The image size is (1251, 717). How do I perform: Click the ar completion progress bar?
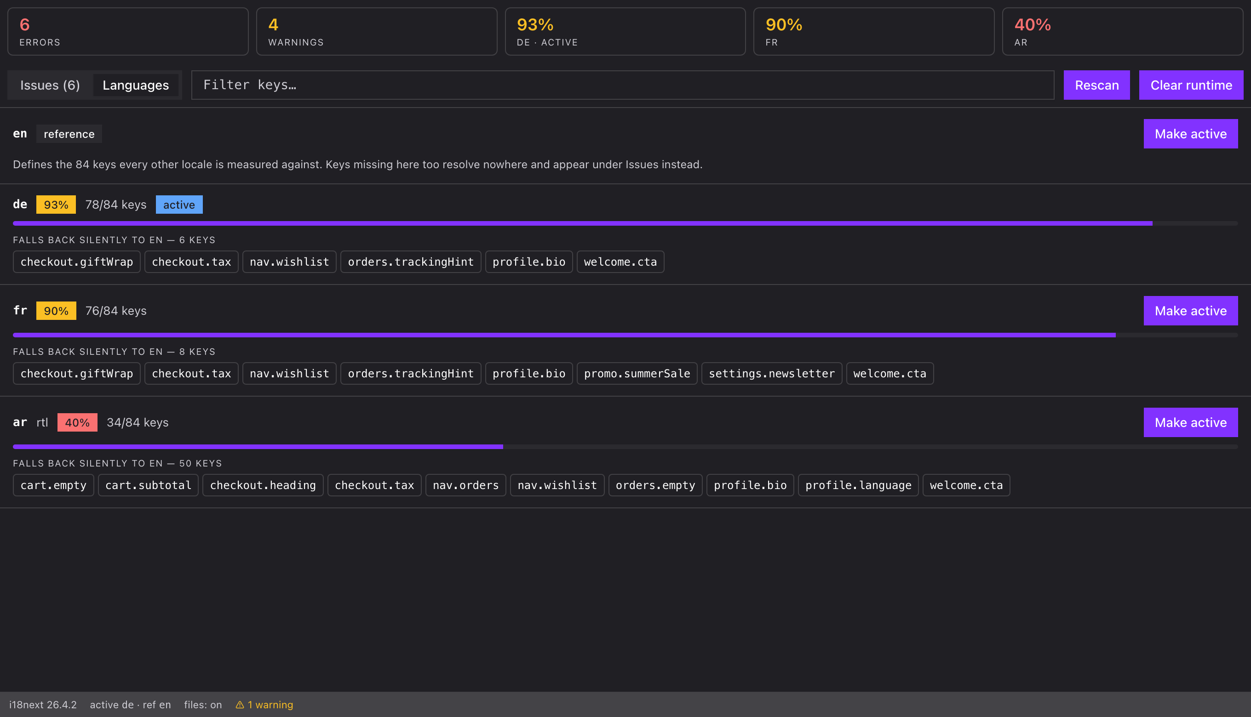pyautogui.click(x=625, y=447)
